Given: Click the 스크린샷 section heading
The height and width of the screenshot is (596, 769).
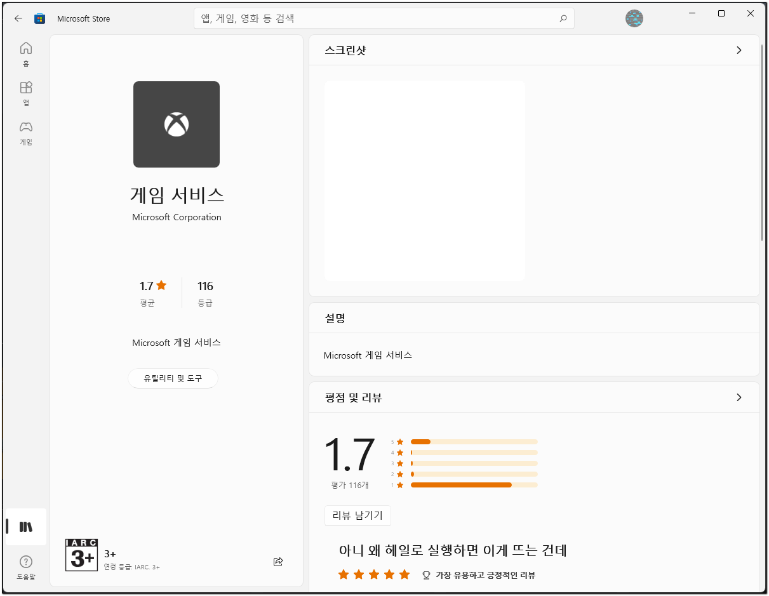Looking at the screenshot, I should (345, 50).
